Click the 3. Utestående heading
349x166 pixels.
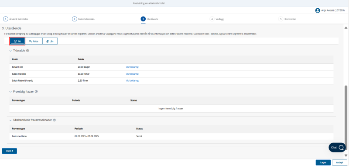point(12,28)
